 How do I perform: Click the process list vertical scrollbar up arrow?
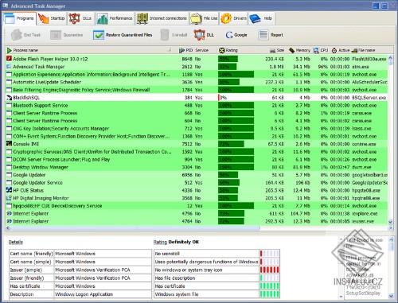390,57
